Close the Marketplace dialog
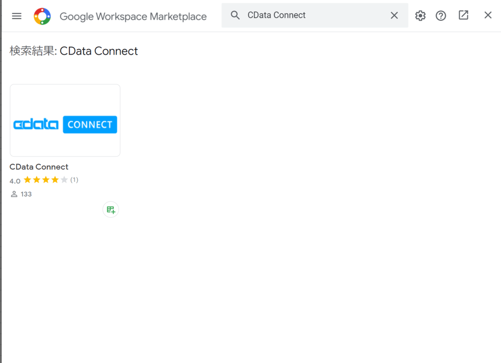 (488, 15)
